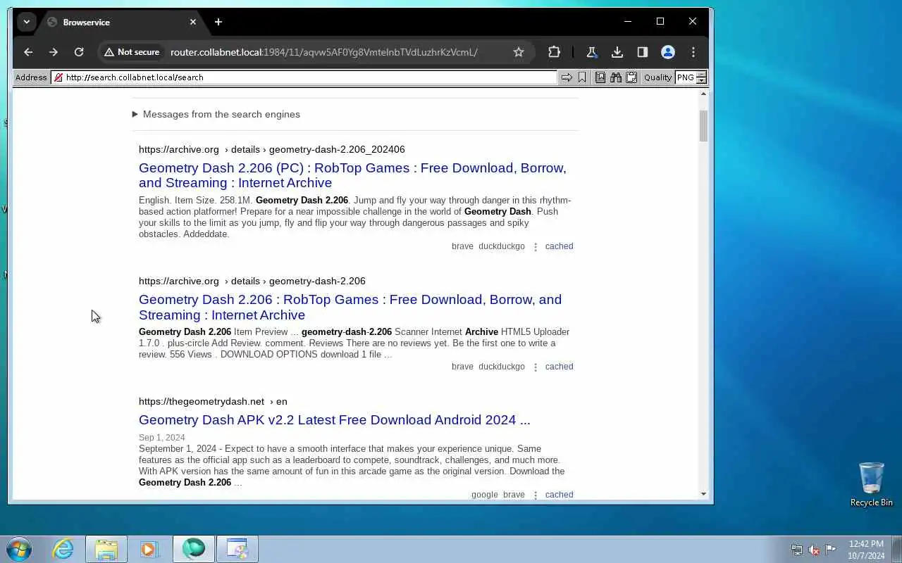Screen dimensions: 902x563
Task: Open the disc window taskbar icon
Action: (237, 549)
